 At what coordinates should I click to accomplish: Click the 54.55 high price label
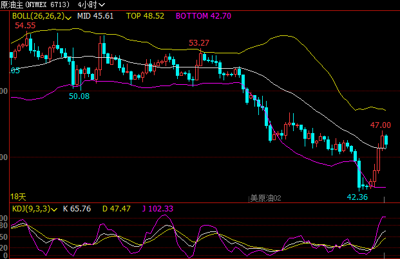click(x=25, y=26)
